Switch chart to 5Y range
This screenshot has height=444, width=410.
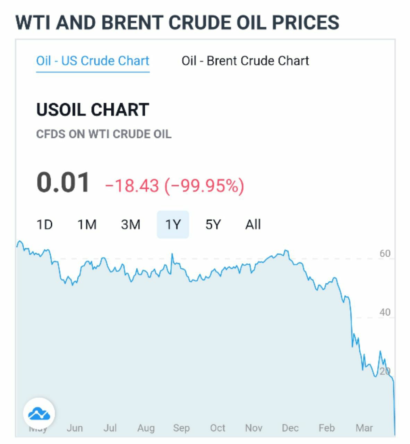pyautogui.click(x=213, y=224)
